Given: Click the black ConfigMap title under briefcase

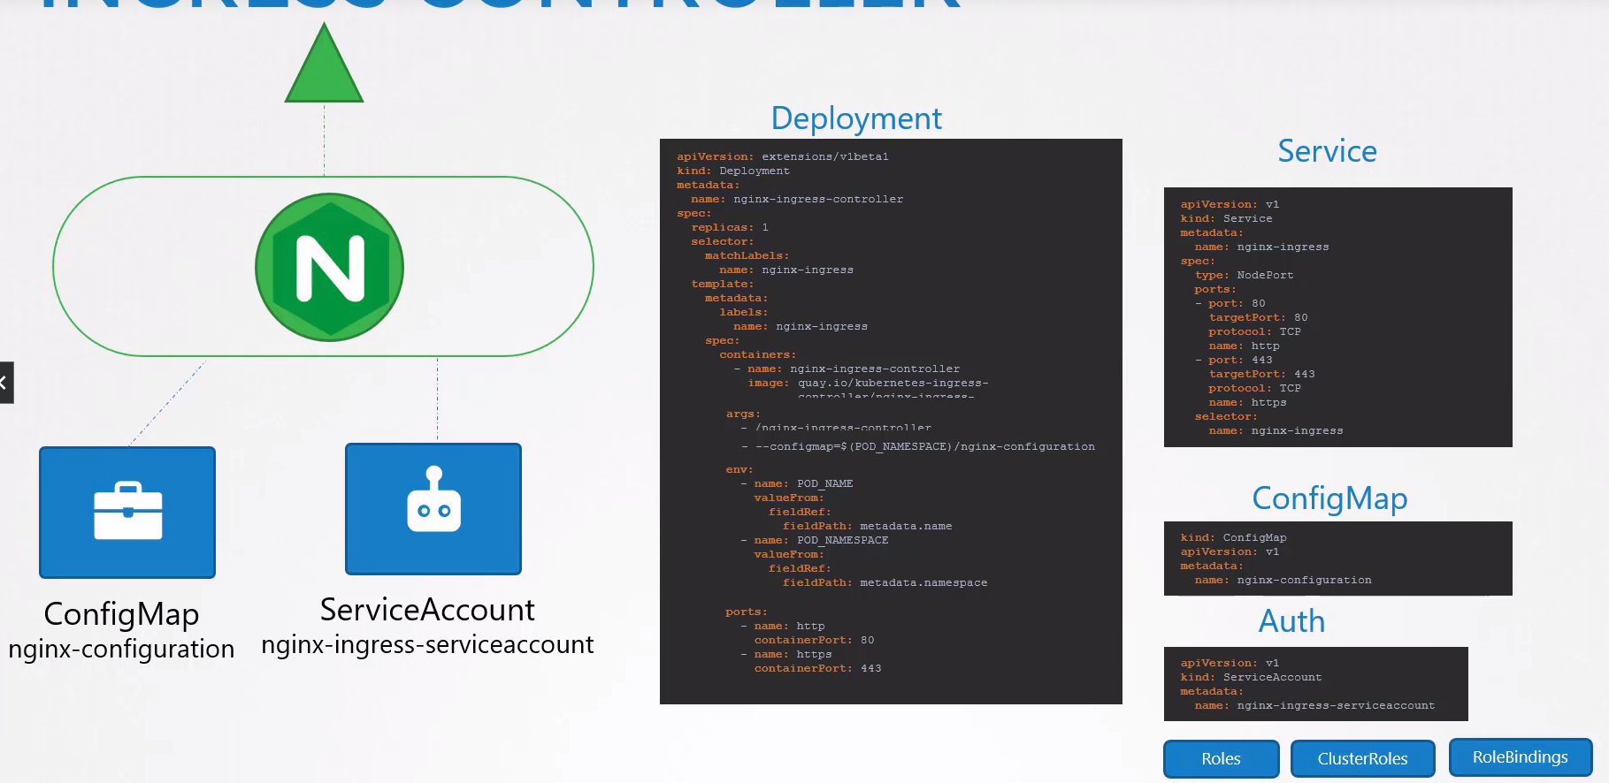Looking at the screenshot, I should coord(121,613).
